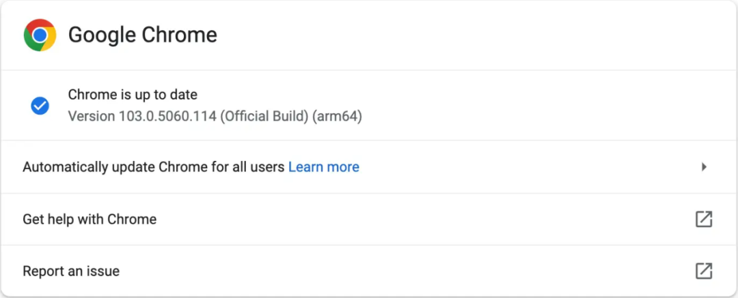Click the blue up-to-date checkmark icon
Viewport: 738px width, 298px height.
[40, 106]
